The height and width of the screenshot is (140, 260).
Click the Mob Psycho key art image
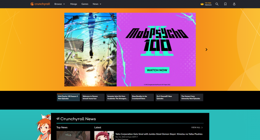(x=91, y=49)
